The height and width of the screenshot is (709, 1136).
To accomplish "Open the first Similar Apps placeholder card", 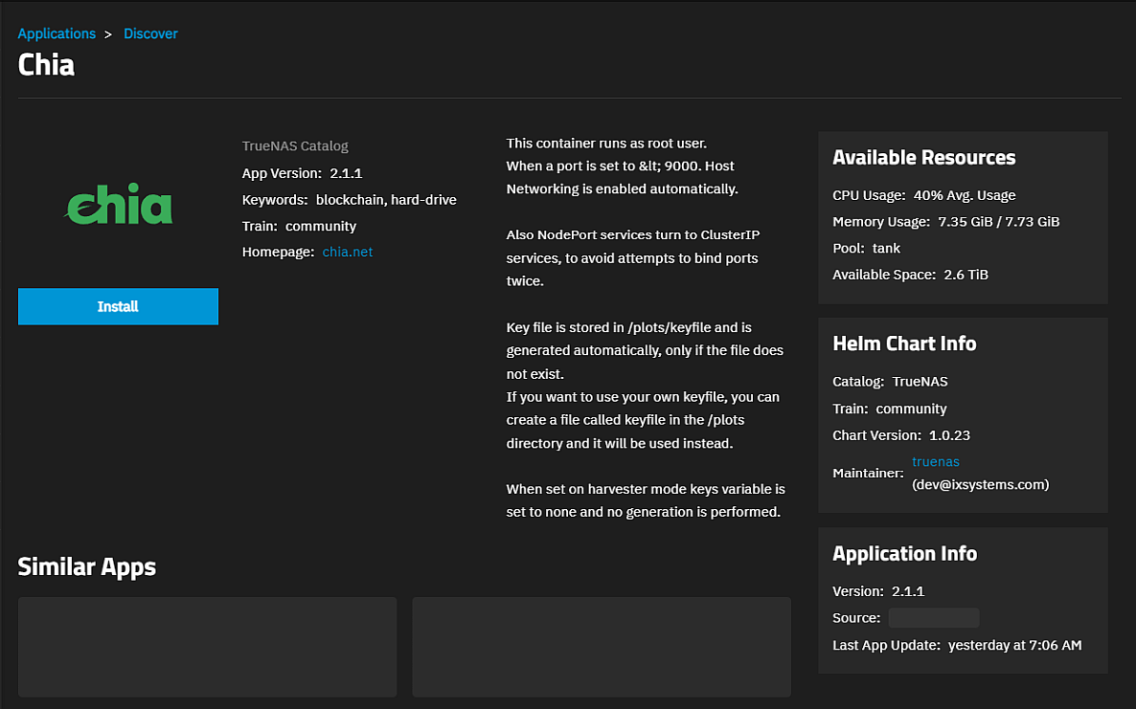I will pos(207,647).
